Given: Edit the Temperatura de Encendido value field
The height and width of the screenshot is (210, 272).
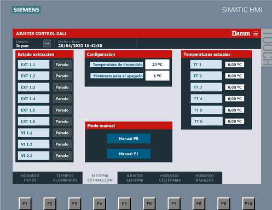Looking at the screenshot, I should [157, 65].
